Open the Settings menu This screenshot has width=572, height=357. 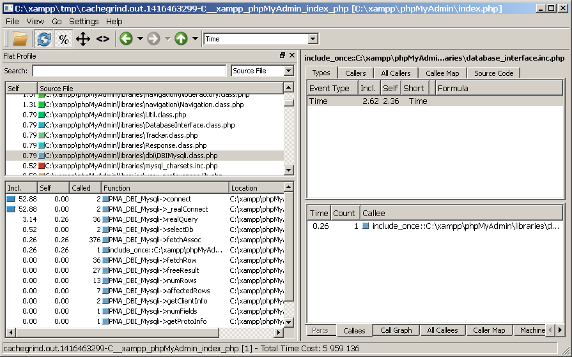(84, 21)
